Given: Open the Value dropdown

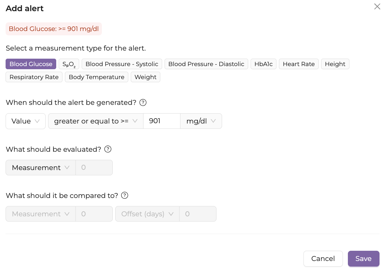Looking at the screenshot, I should (26, 121).
